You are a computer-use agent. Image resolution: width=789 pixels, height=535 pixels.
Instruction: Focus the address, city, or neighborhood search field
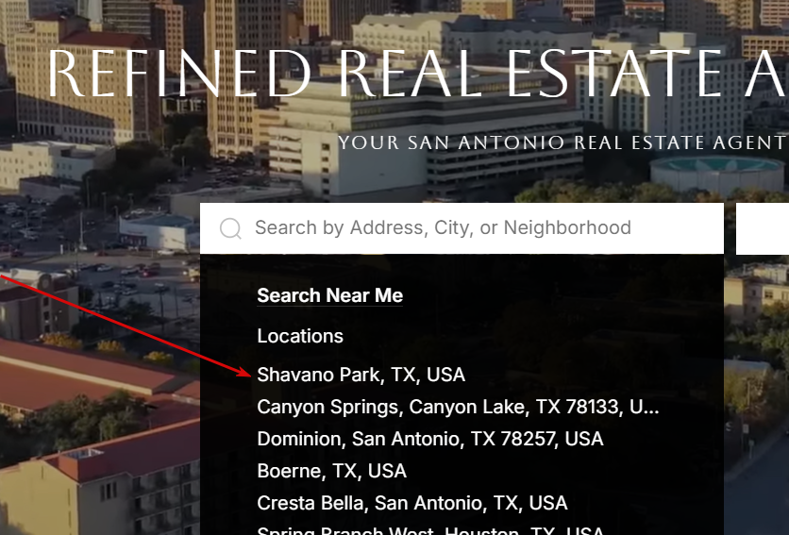[462, 228]
